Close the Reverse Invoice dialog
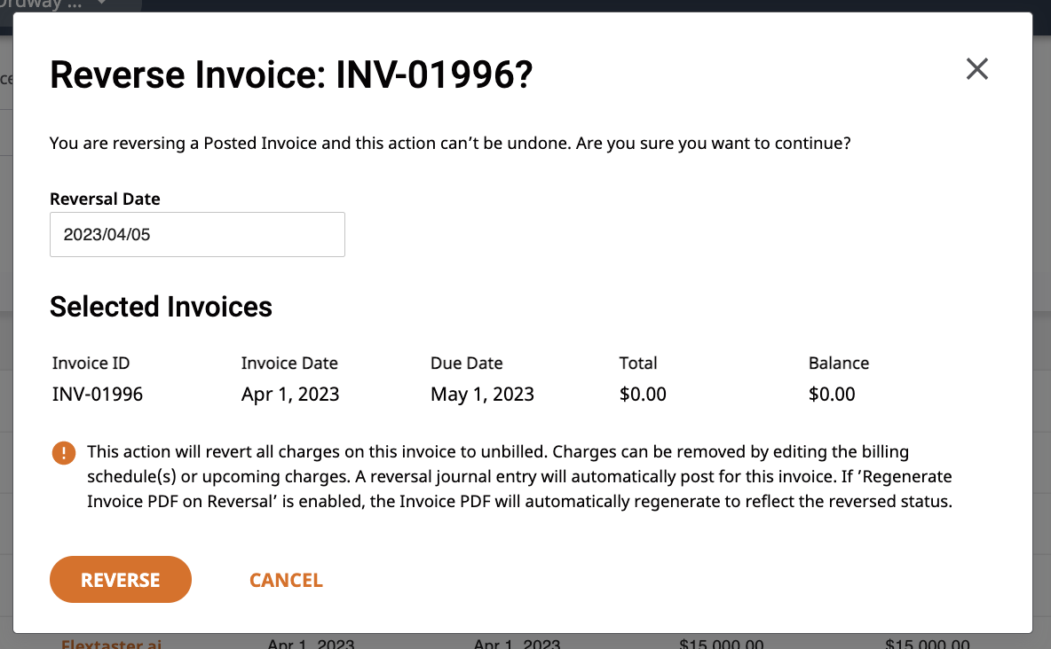 976,68
